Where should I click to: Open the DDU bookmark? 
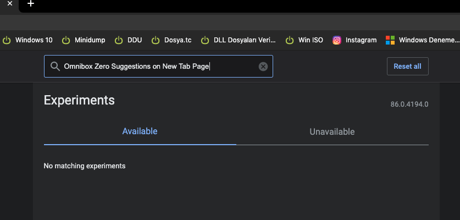click(x=129, y=40)
